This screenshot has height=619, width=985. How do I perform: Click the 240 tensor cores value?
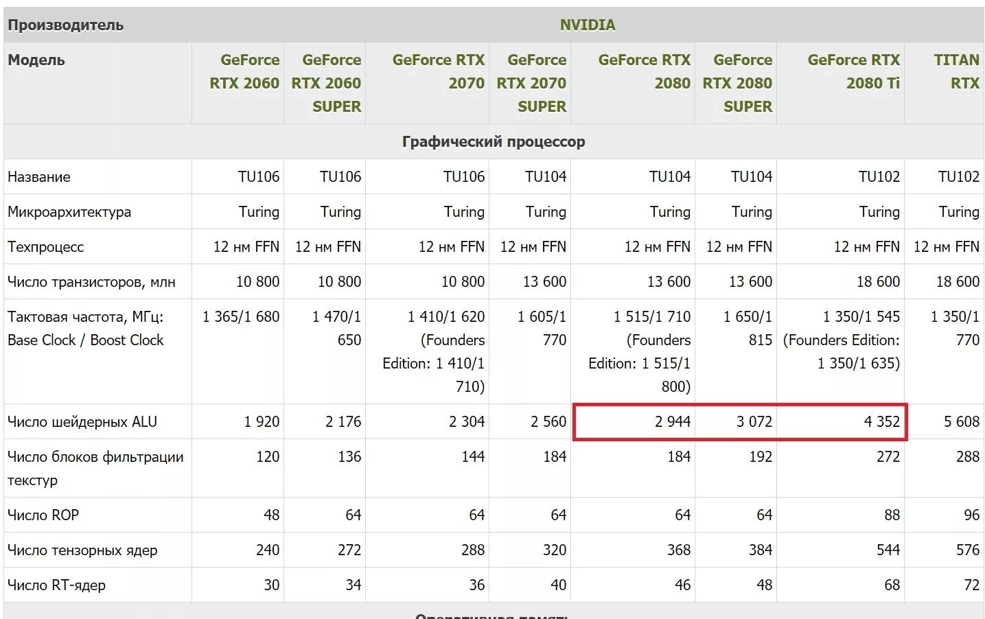coord(268,550)
